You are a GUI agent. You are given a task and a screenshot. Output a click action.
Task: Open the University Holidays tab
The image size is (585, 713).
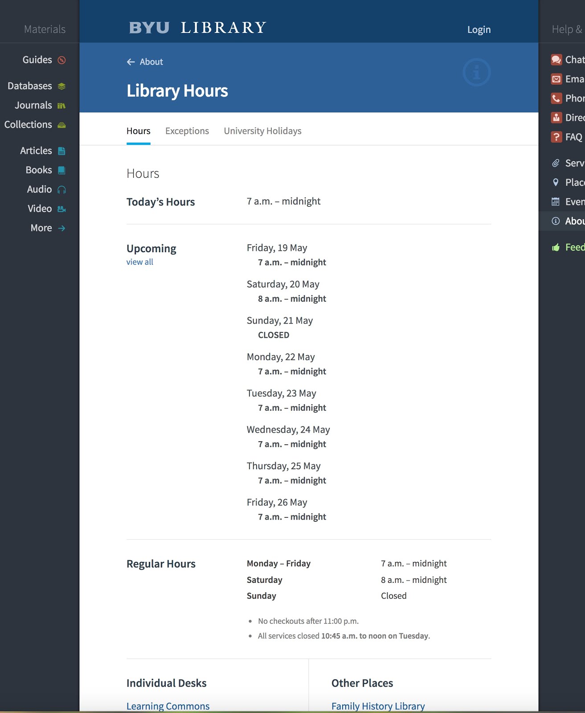coord(263,131)
